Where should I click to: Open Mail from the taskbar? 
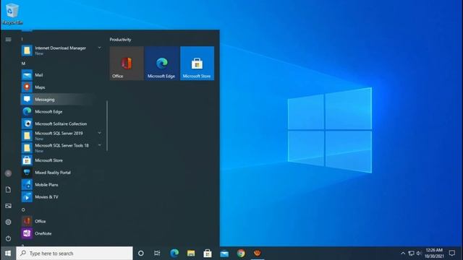[x=224, y=253]
